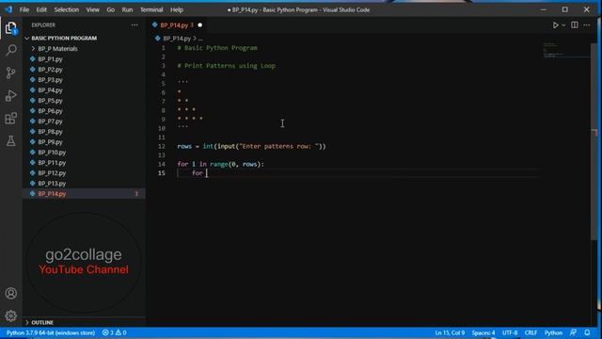Open the File menu

point(24,9)
